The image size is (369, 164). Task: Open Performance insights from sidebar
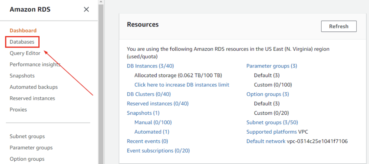[35, 64]
